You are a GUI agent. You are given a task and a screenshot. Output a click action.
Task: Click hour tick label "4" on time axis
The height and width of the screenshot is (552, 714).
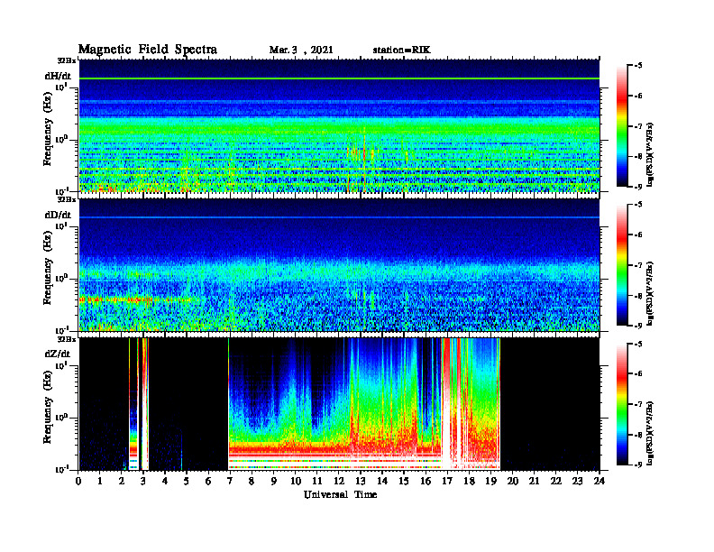pos(165,482)
